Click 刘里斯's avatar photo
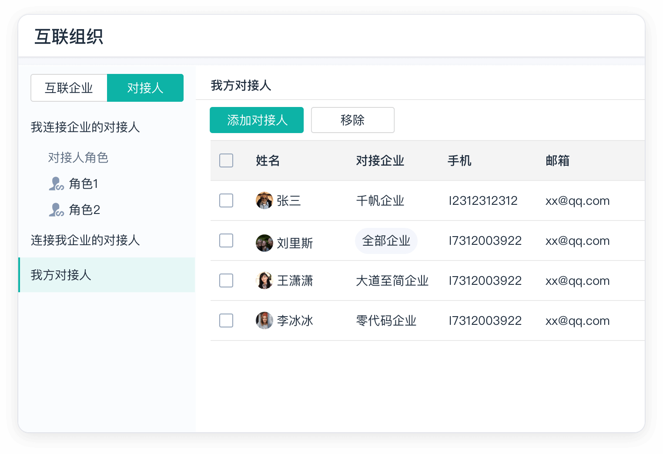Screen dimensions: 663x454 coord(264,243)
